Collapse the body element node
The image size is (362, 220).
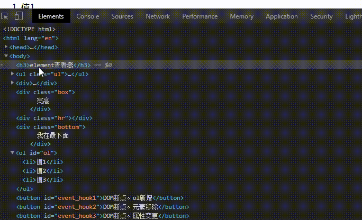(6, 56)
